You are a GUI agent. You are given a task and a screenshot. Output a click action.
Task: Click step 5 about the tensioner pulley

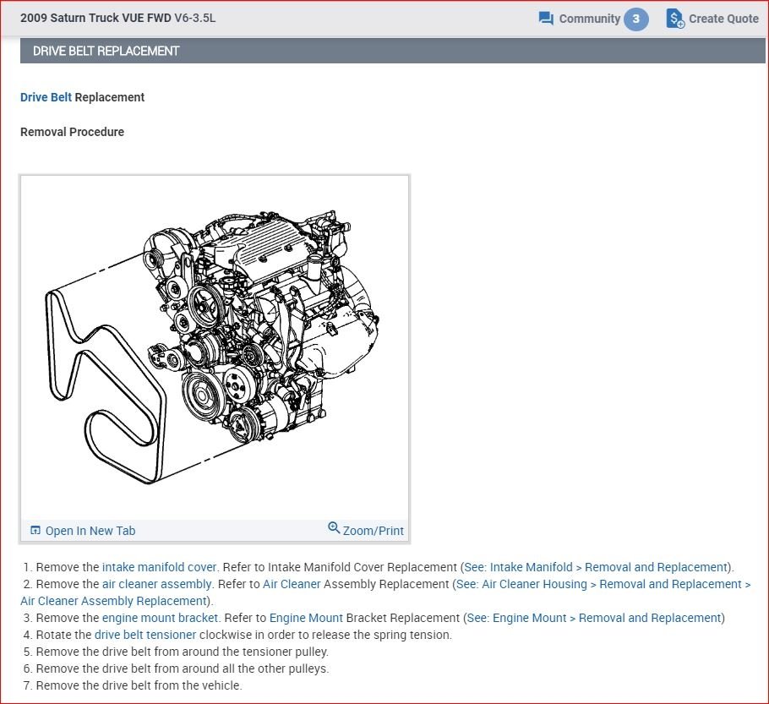176,652
